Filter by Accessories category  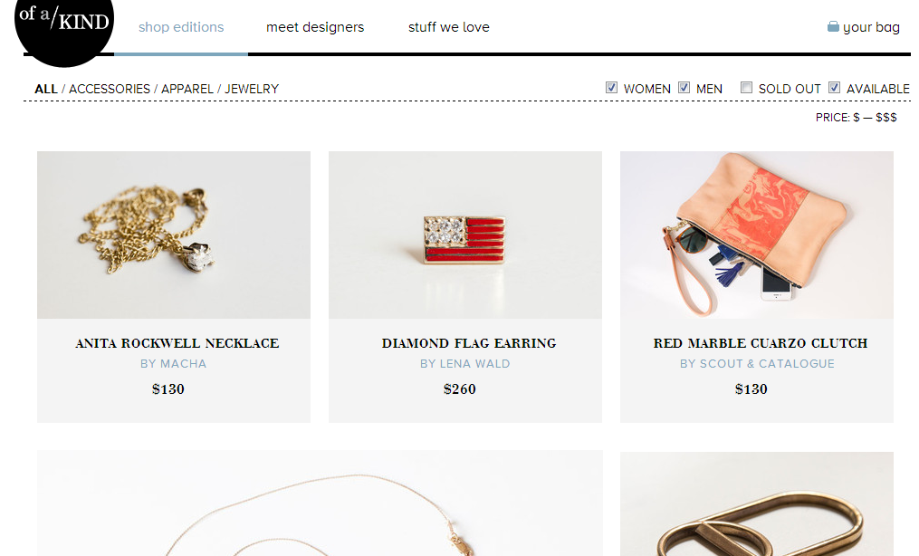(110, 89)
